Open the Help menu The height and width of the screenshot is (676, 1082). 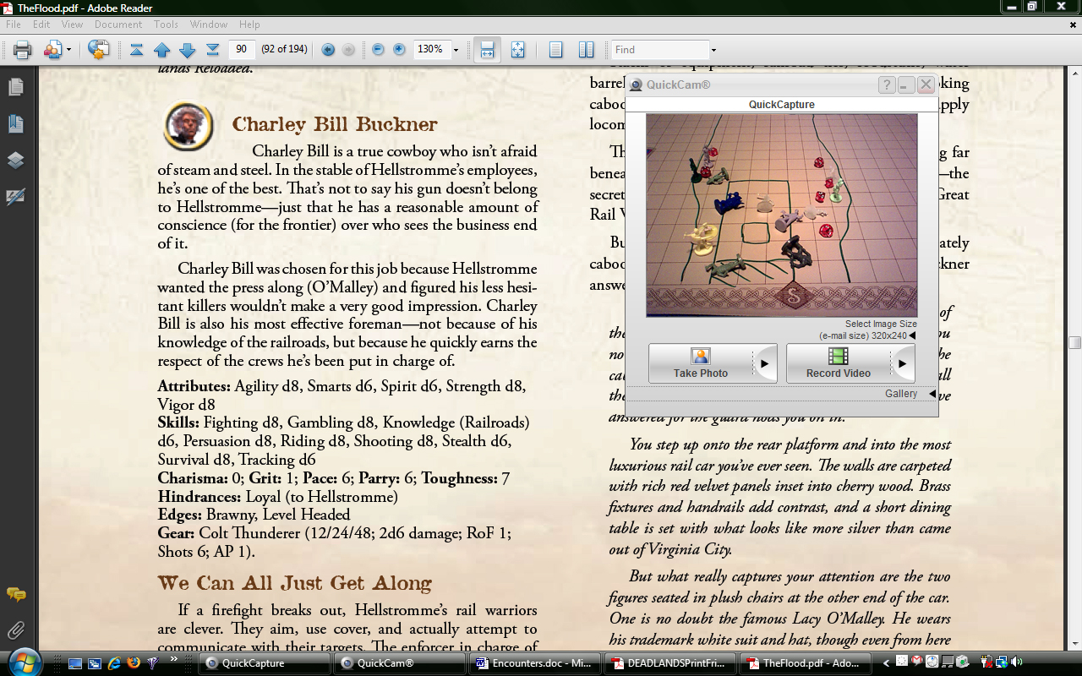pos(249,25)
